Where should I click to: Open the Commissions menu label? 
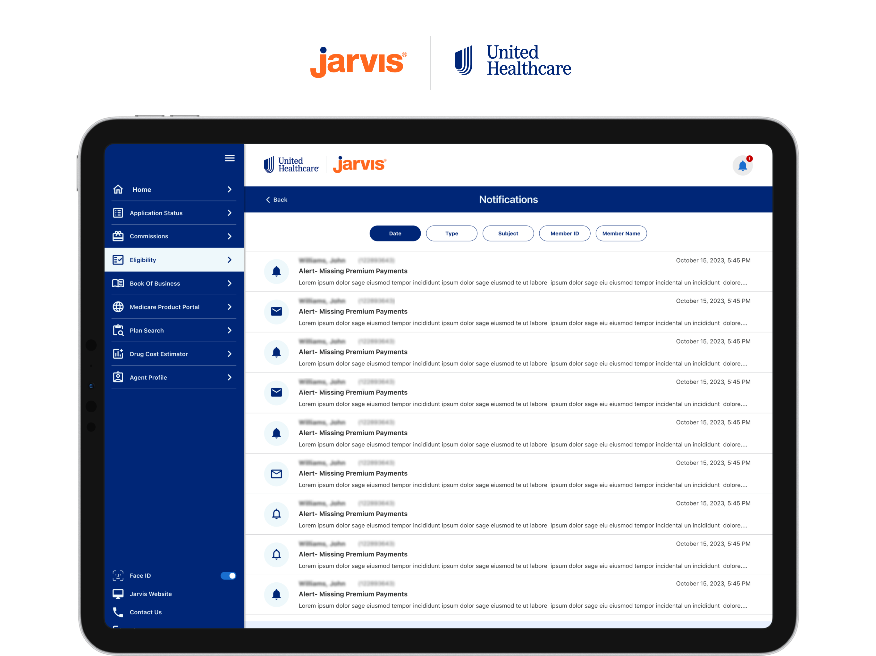[x=149, y=236]
